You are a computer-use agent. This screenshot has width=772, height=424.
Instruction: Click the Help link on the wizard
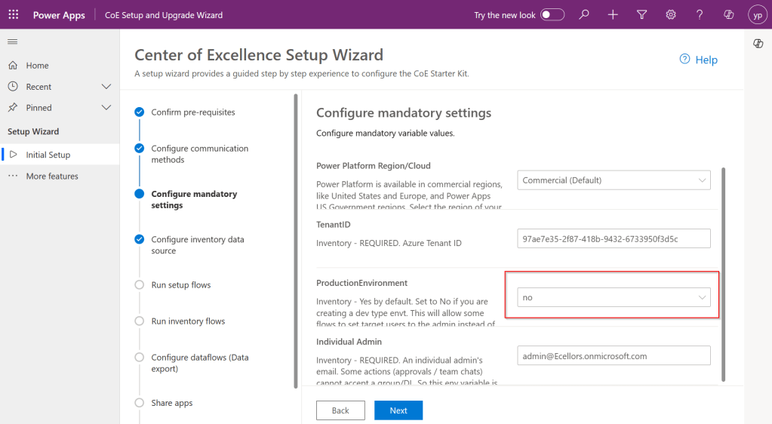699,60
